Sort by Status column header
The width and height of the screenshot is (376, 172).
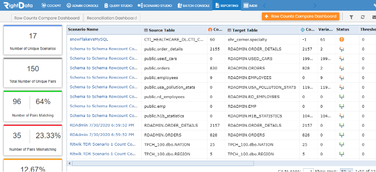[343, 30]
